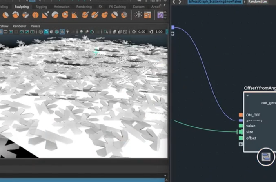Click the RandomSize breadcrumb
276x182 pixels.
[258, 2]
